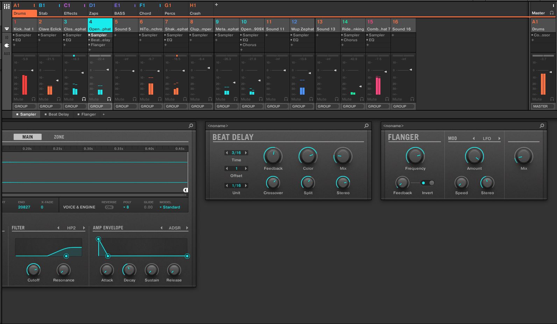
Task: Add plug-in to Sound 5 channel
Action: point(115,35)
